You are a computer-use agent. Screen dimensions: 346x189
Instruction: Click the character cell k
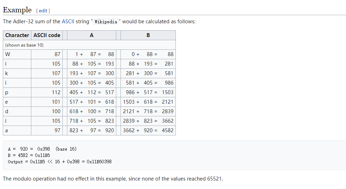[17, 73]
